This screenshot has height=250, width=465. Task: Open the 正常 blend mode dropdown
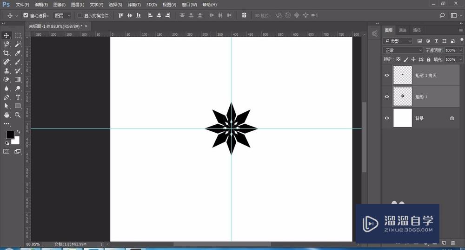403,50
